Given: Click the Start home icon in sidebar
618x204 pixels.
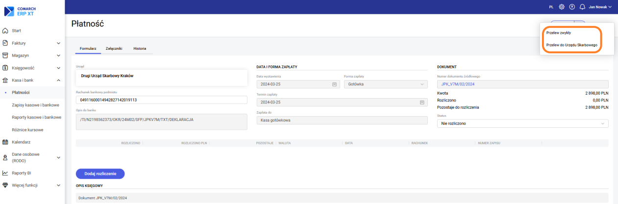Looking at the screenshot, I should [5, 31].
